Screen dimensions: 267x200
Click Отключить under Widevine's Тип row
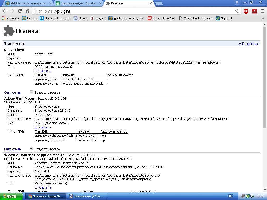click(43, 187)
